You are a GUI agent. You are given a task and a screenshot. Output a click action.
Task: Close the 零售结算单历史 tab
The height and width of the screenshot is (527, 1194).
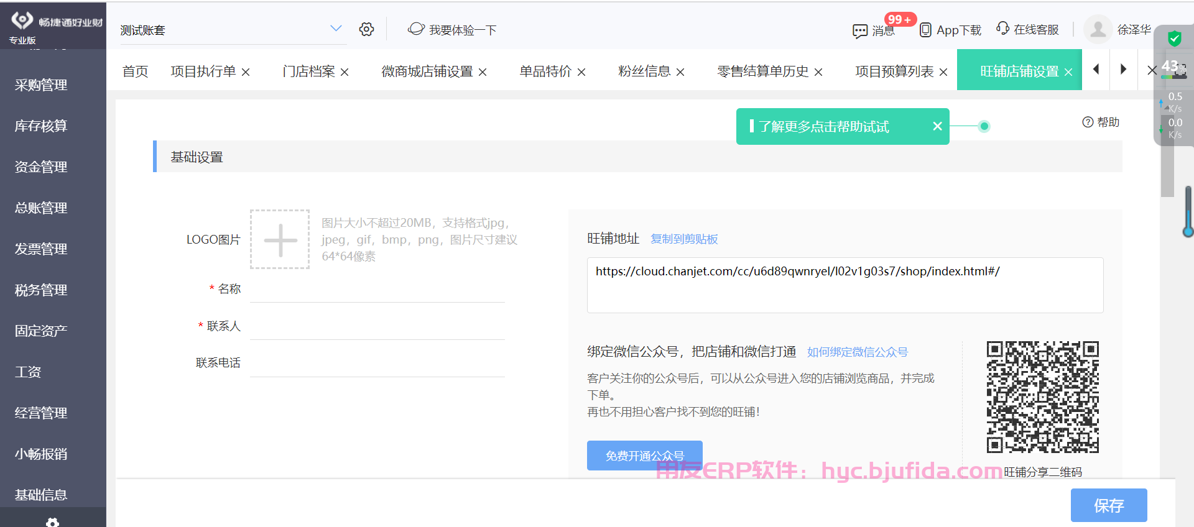tap(818, 72)
